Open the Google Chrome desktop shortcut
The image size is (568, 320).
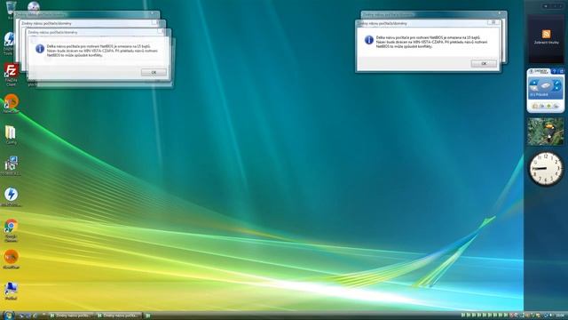(x=11, y=227)
